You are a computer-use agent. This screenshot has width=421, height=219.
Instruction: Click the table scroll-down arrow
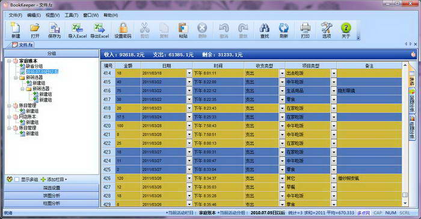click(x=405, y=203)
